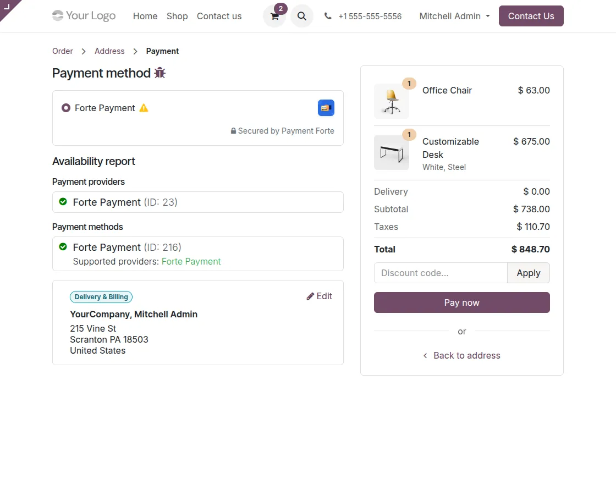Screen dimensions: 616x484
Task: Click the green check beside Forte Payment ID 23
Action: 63,202
